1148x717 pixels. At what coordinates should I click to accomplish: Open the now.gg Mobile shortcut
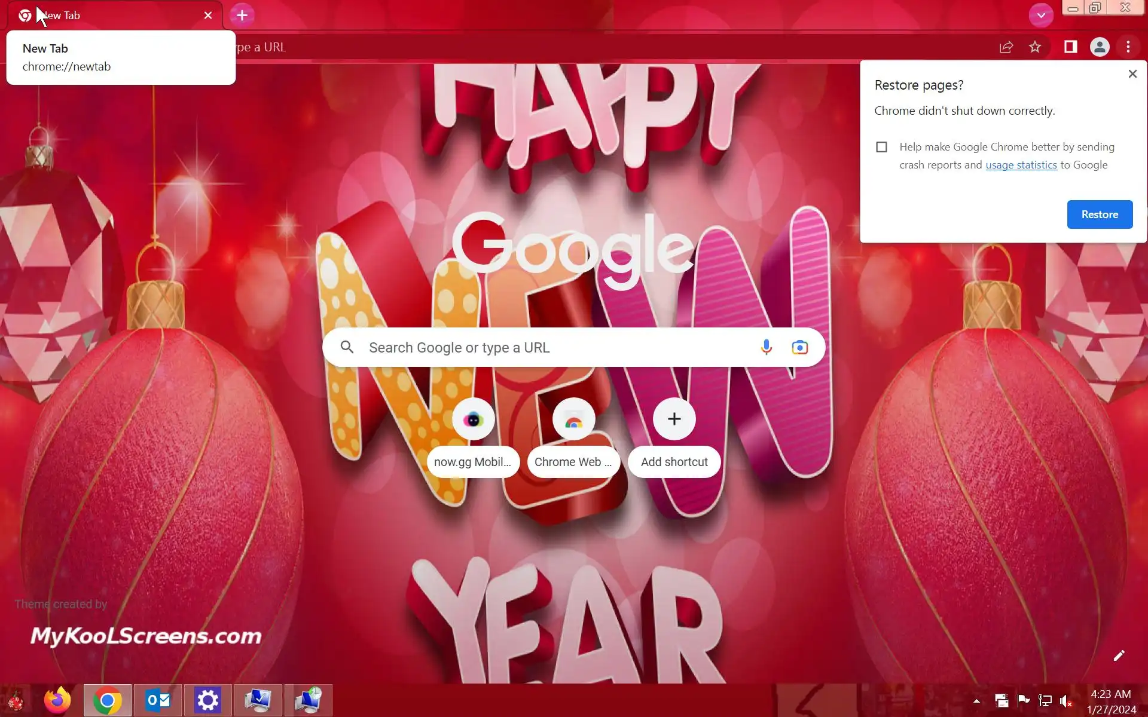coord(473,419)
